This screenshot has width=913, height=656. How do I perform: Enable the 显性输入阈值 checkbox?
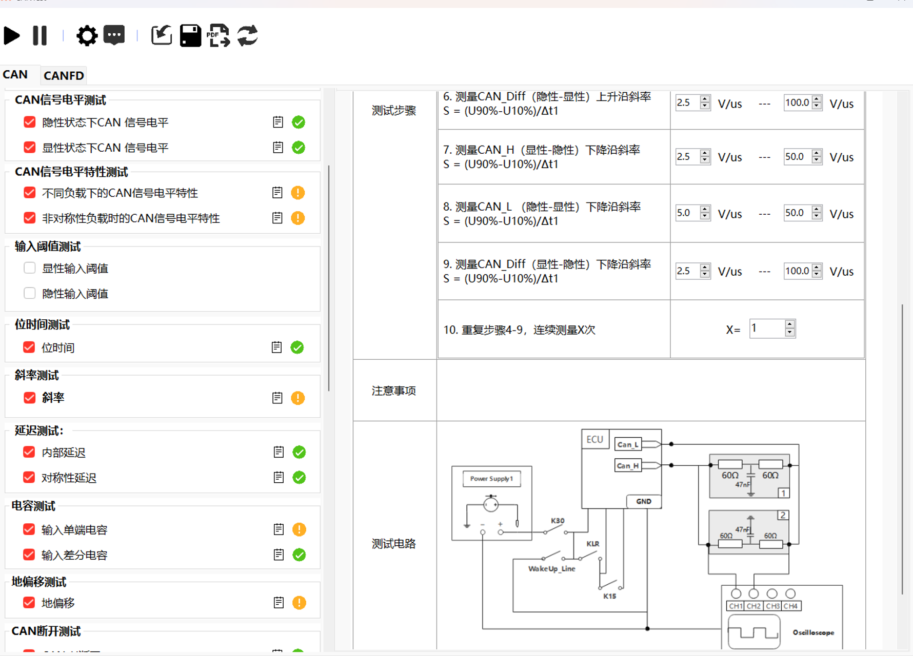click(x=30, y=268)
